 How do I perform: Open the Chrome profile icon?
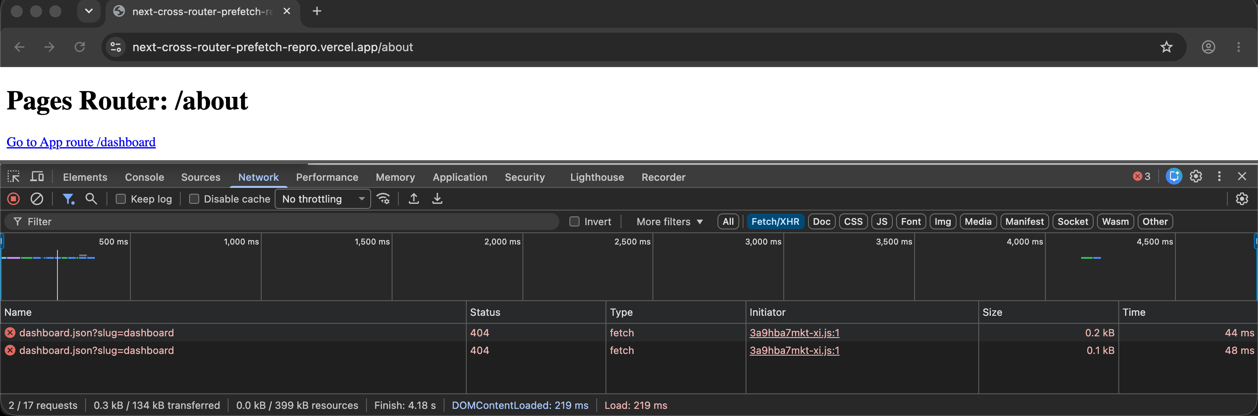1208,47
